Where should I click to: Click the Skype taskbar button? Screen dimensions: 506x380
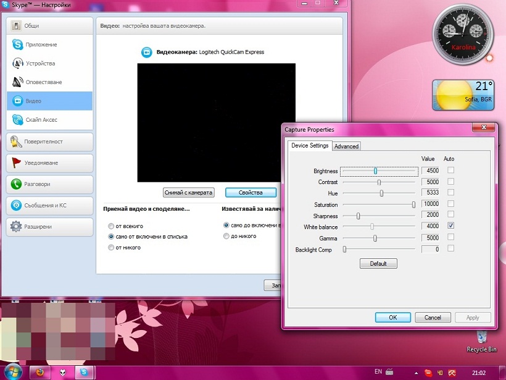84,373
